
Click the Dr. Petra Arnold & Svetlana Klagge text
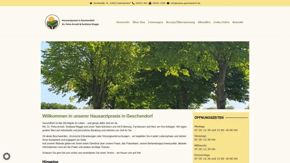[80, 24]
